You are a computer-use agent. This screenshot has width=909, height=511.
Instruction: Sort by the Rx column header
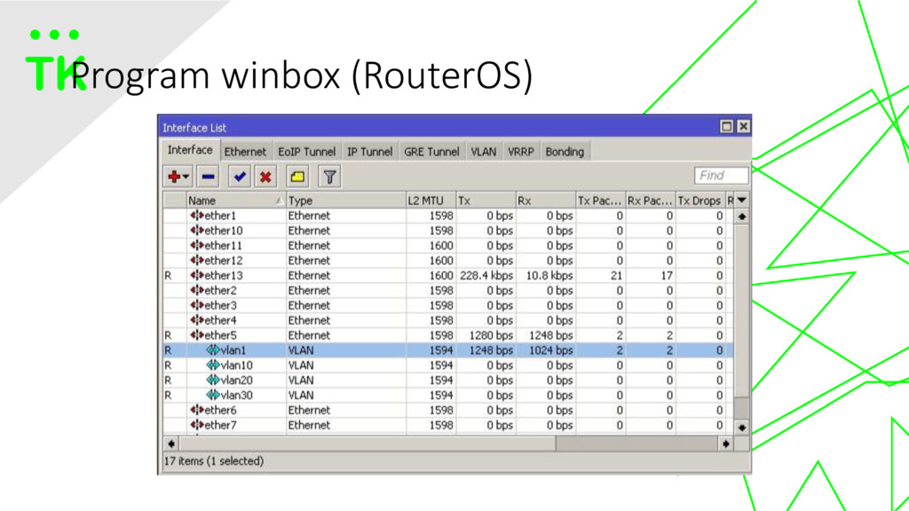[x=546, y=200]
